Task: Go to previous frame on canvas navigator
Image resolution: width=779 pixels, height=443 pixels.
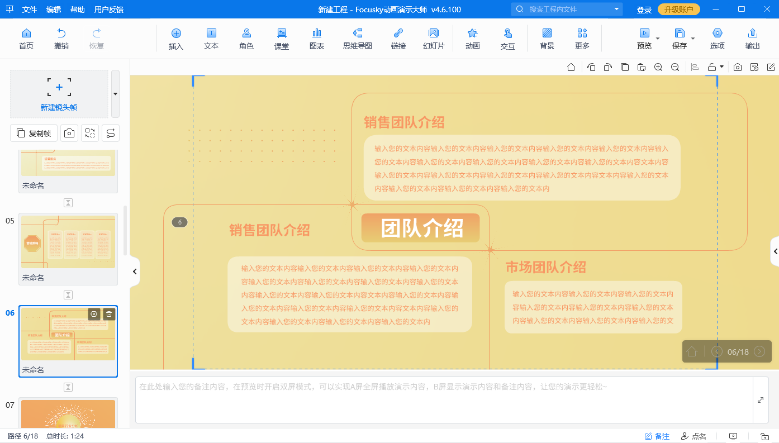Action: tap(717, 351)
